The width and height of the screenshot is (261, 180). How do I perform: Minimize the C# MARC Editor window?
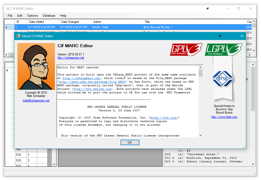(227, 8)
